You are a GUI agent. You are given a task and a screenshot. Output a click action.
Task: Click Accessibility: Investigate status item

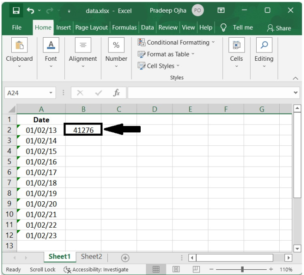point(96,269)
